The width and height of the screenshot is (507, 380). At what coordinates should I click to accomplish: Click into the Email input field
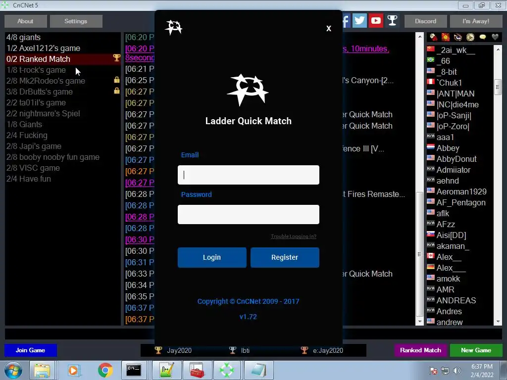pyautogui.click(x=249, y=175)
